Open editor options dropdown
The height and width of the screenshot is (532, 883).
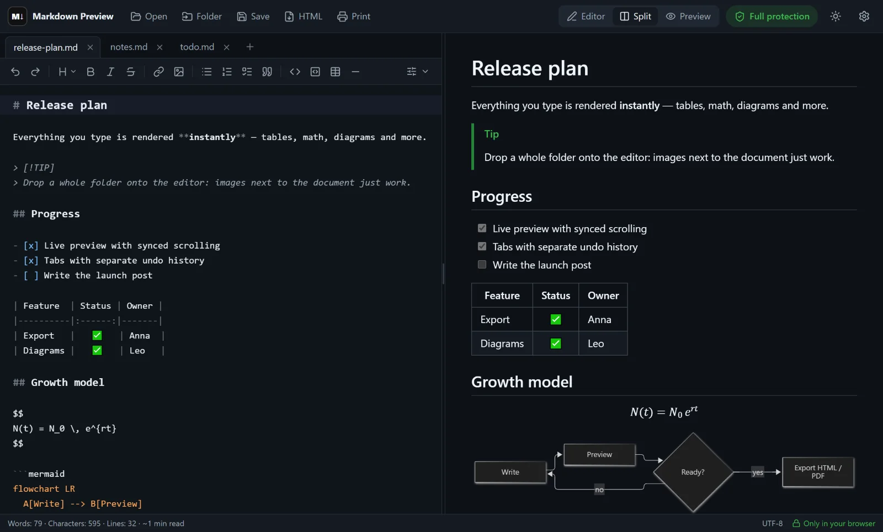coord(417,72)
